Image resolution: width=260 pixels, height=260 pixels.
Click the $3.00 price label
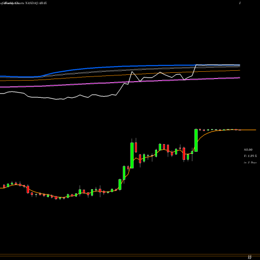coord(248,150)
